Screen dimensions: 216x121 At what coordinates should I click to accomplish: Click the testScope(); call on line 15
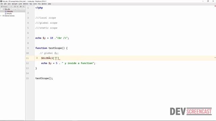[44, 78]
